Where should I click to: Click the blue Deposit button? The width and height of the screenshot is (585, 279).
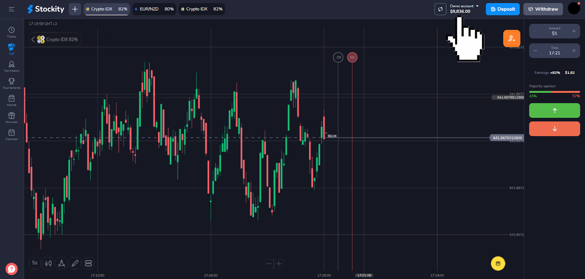click(502, 9)
